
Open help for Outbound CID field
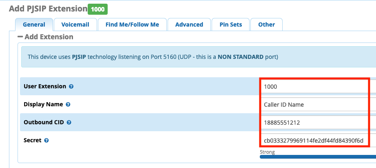(69, 122)
